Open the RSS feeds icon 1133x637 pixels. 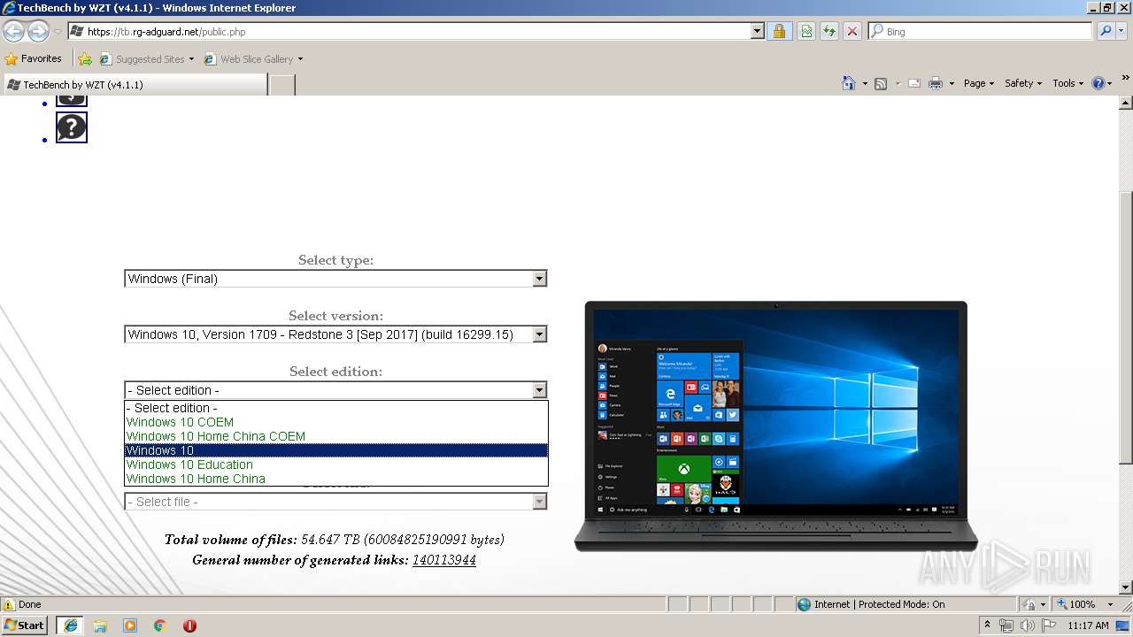[x=881, y=83]
